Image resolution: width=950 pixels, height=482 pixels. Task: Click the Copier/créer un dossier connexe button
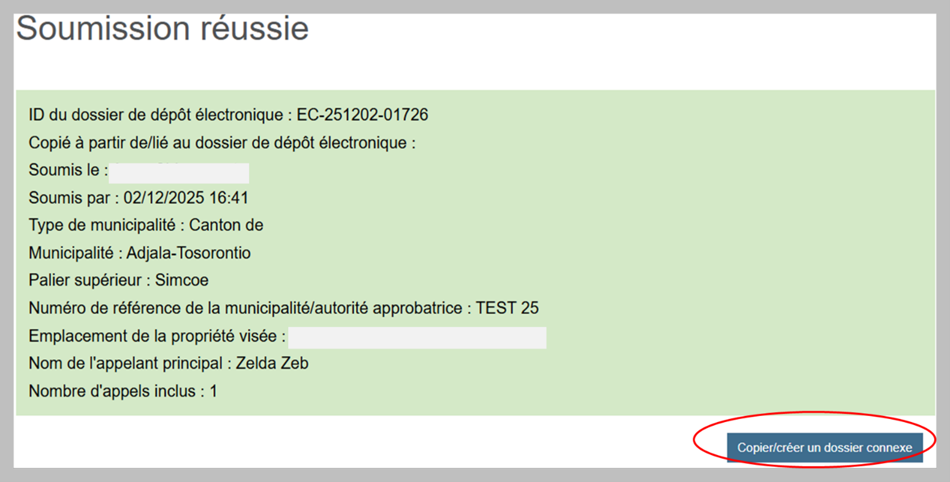coord(824,448)
